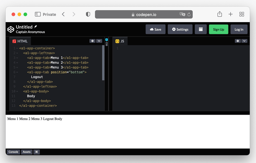Click Private browsing label
Image resolution: width=256 pixels, height=163 pixels.
pyautogui.click(x=49, y=14)
